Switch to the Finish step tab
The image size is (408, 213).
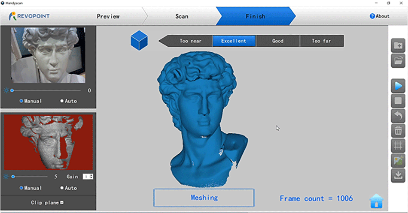point(256,16)
